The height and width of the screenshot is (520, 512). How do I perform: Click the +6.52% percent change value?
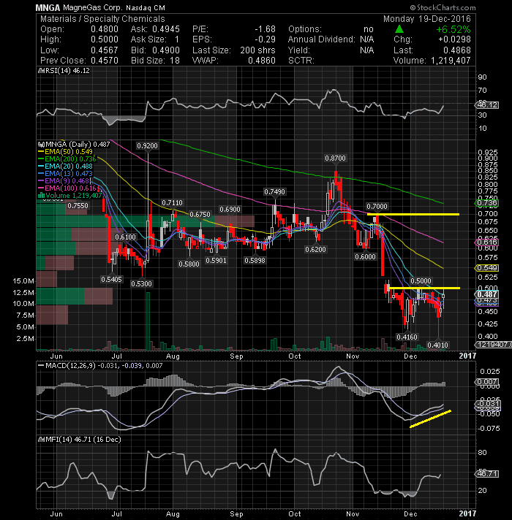tap(453, 29)
